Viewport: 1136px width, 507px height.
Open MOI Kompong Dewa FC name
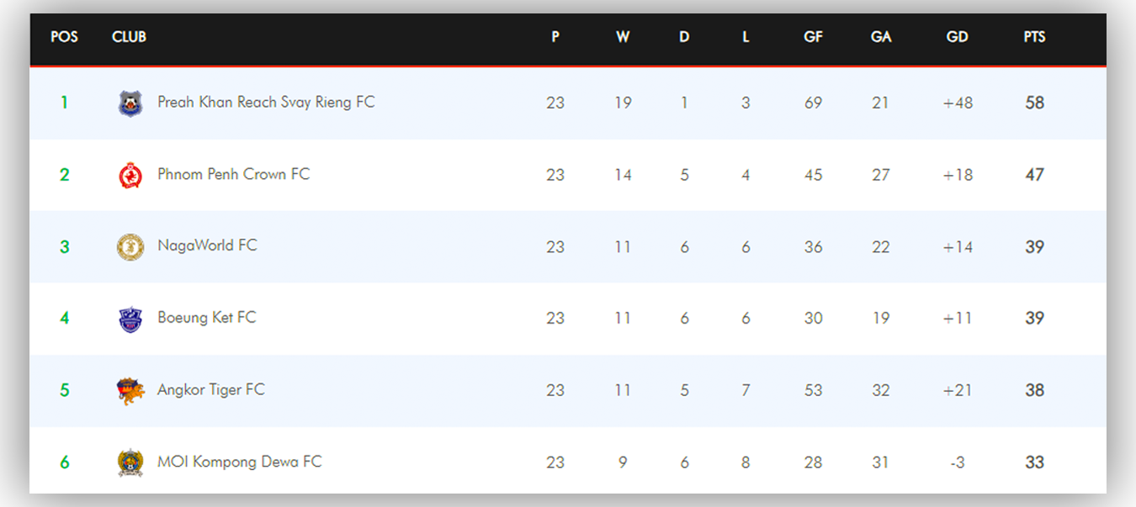point(239,462)
